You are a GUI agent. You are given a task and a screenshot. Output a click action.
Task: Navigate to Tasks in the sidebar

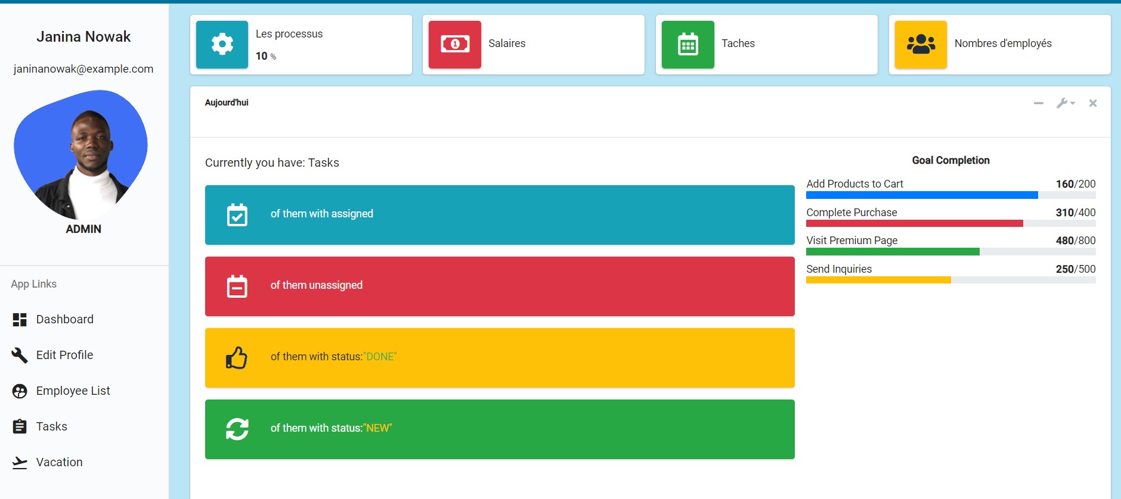click(x=51, y=427)
